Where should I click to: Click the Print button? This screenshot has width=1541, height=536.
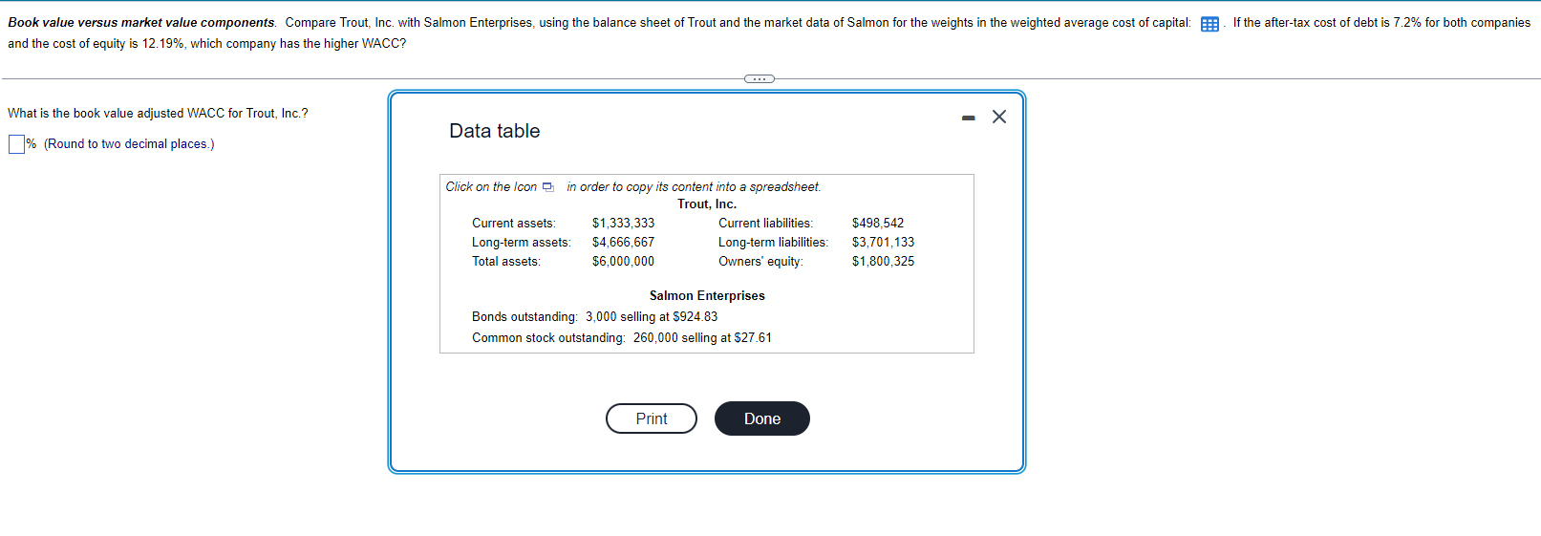click(x=652, y=418)
